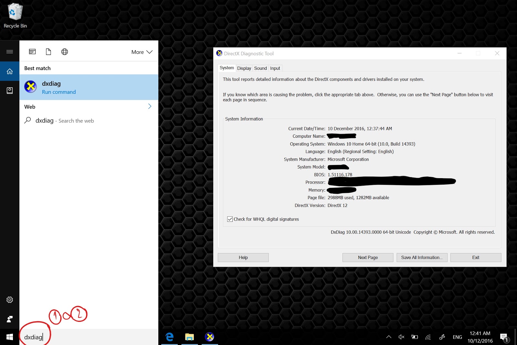
Task: Open the Recycle Bin desktop icon
Action: 15,16
